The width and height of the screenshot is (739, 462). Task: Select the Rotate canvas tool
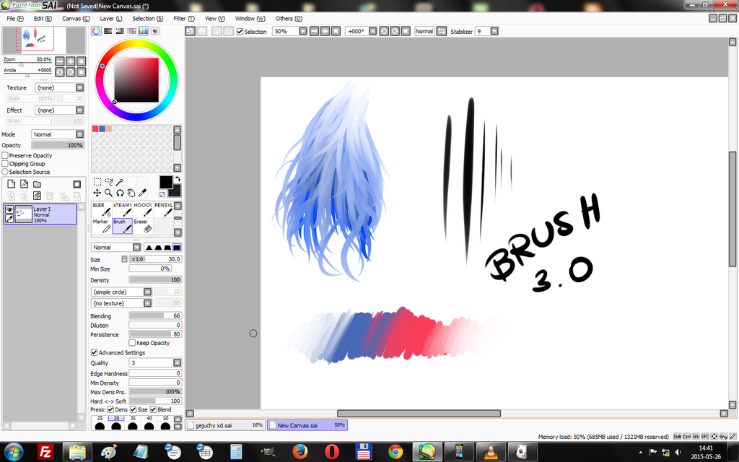(120, 193)
